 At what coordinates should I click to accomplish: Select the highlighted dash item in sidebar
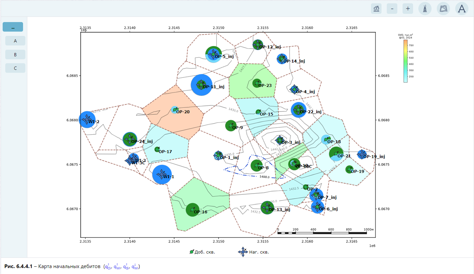[x=13, y=27]
